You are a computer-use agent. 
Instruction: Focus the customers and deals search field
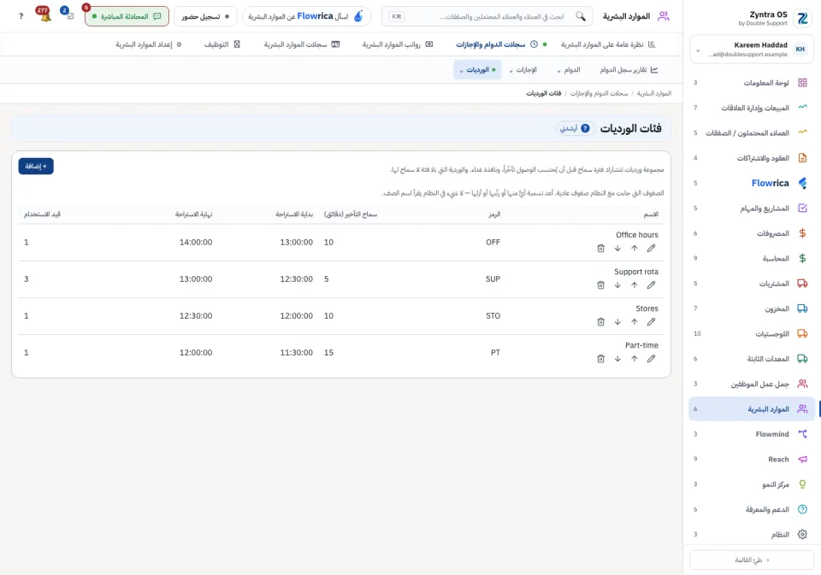click(x=487, y=16)
